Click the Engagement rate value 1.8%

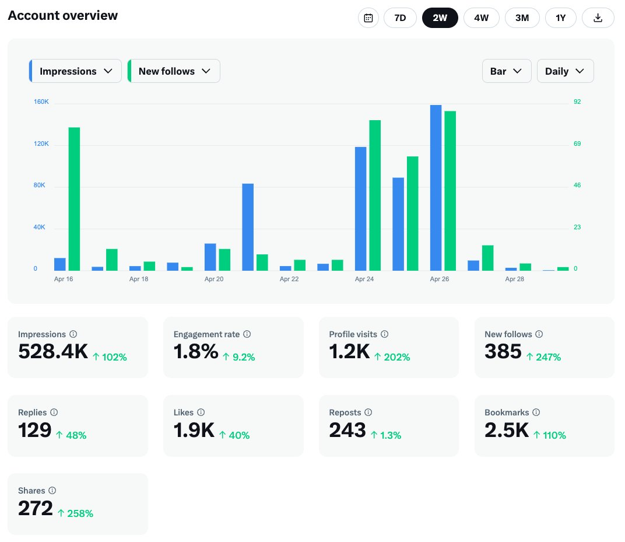click(196, 351)
